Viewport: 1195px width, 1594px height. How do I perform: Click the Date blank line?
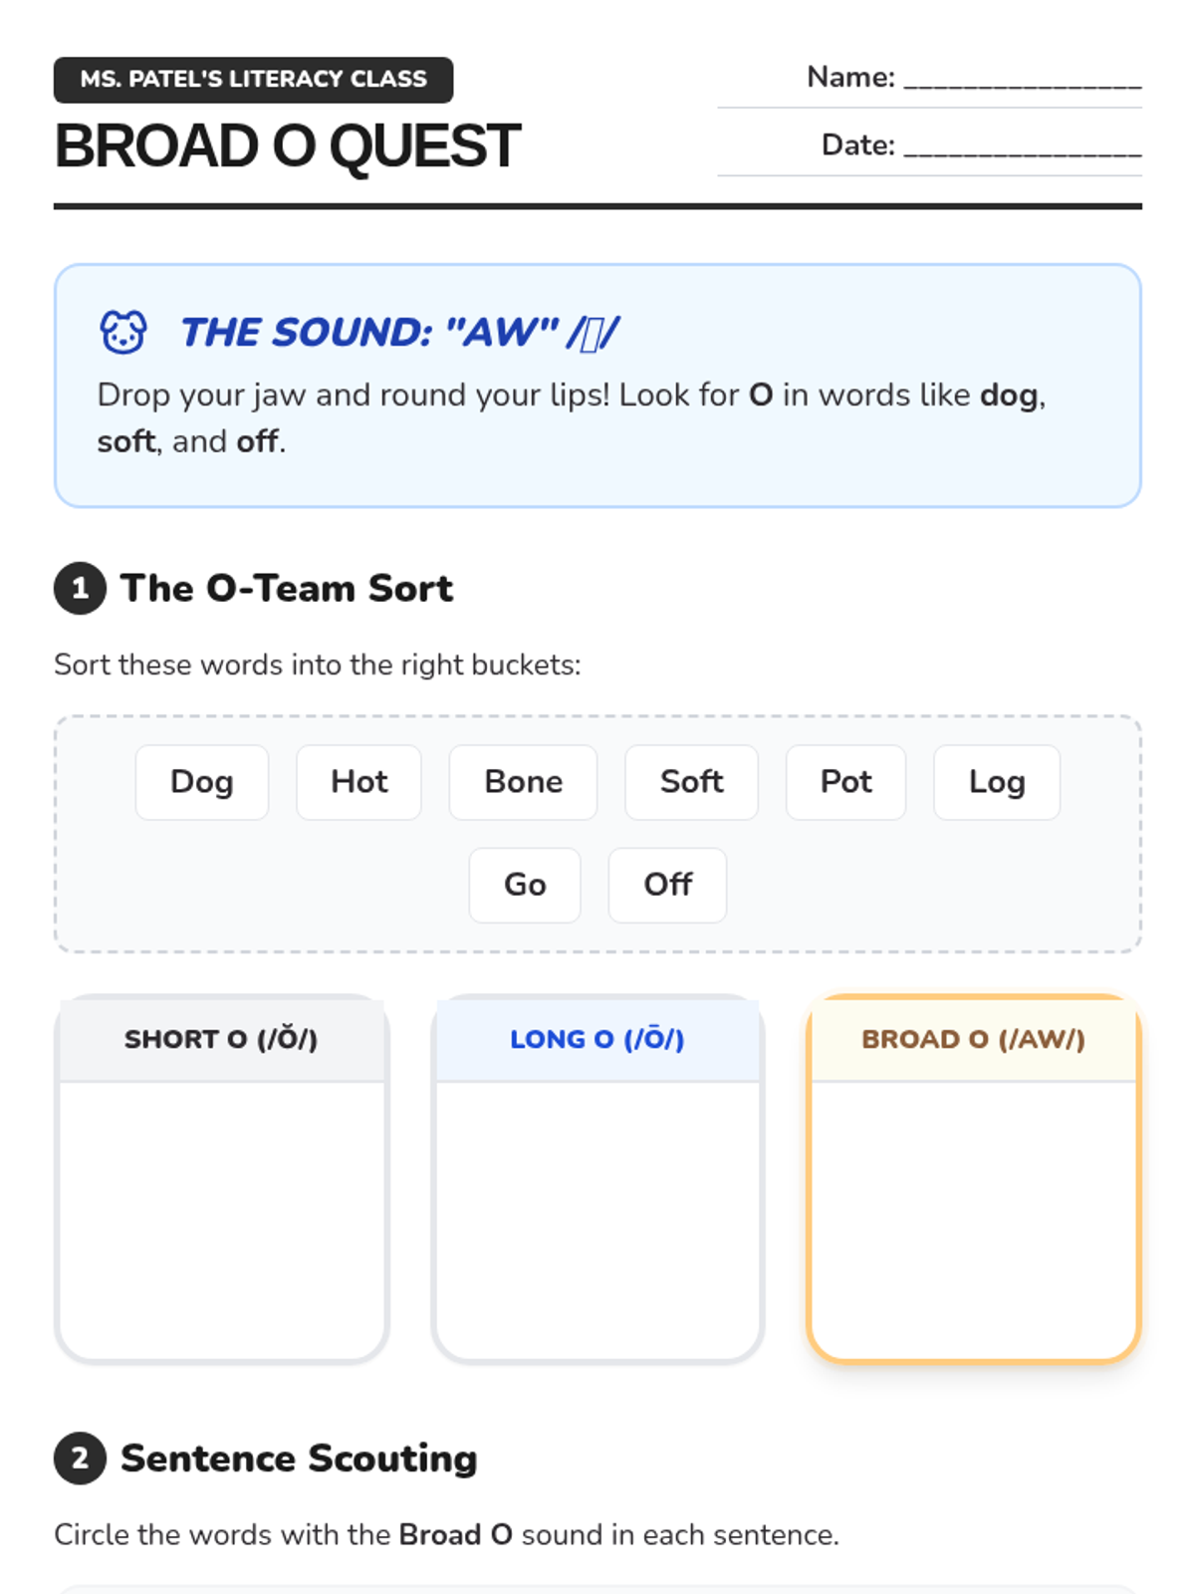pyautogui.click(x=1022, y=147)
